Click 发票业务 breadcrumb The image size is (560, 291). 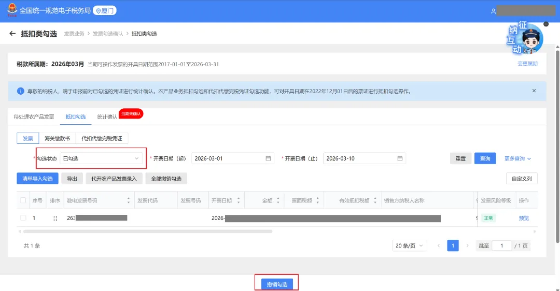[x=74, y=34]
